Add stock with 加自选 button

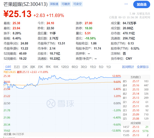coord(142,4)
